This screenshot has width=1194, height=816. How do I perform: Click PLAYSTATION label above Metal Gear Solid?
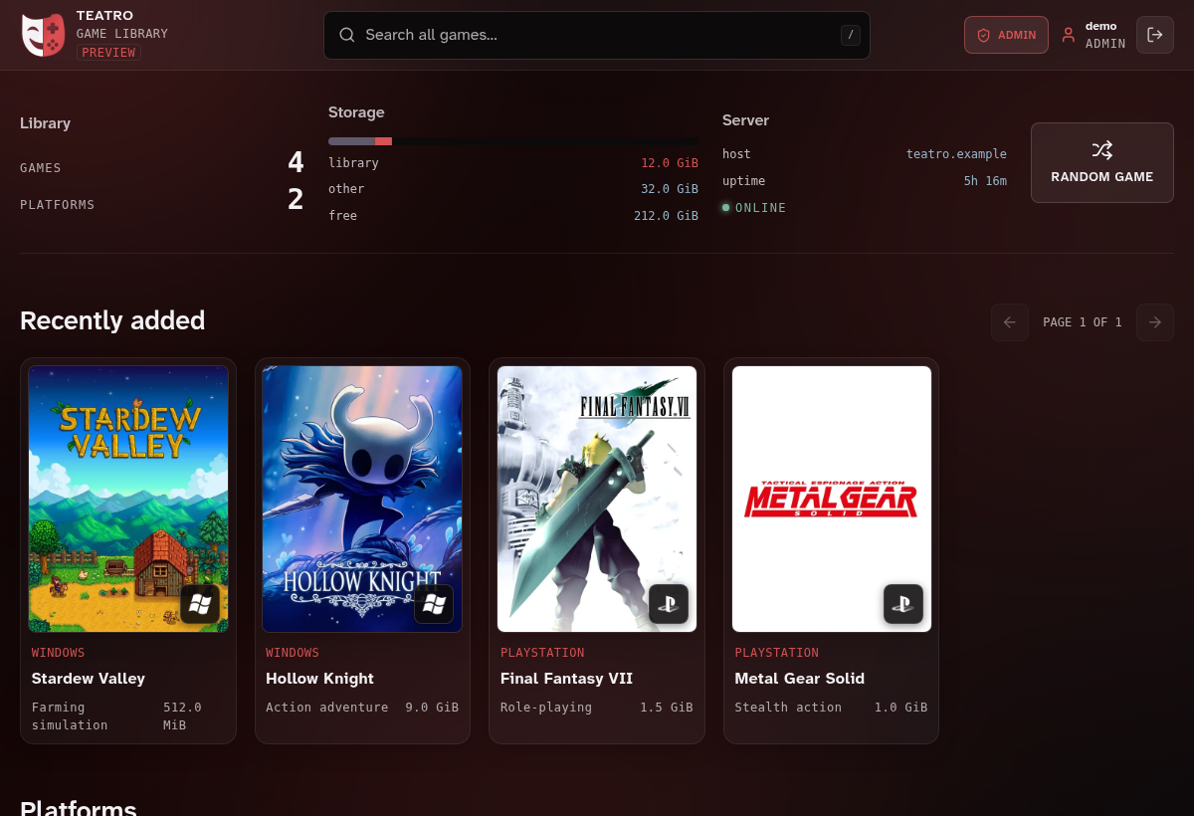pos(777,653)
